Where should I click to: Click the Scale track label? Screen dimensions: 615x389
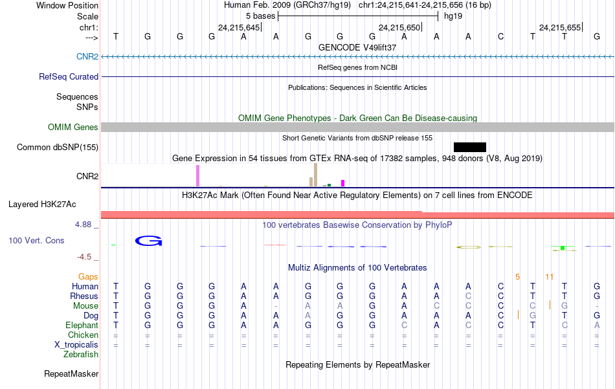tap(87, 16)
